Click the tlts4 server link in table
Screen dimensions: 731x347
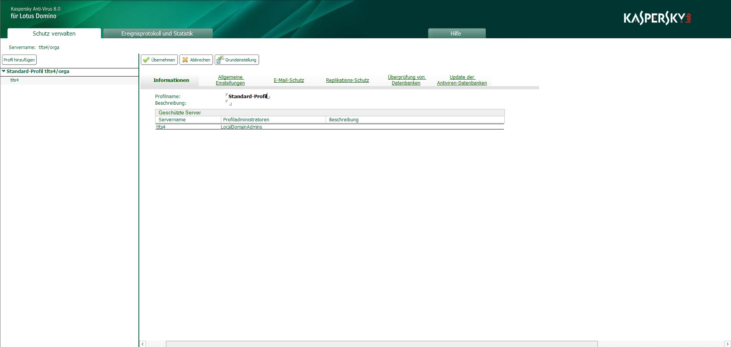tap(161, 127)
